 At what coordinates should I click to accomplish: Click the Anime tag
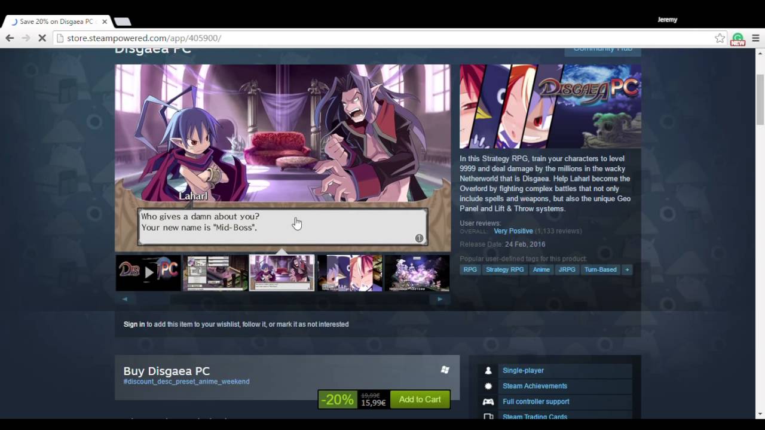(541, 269)
